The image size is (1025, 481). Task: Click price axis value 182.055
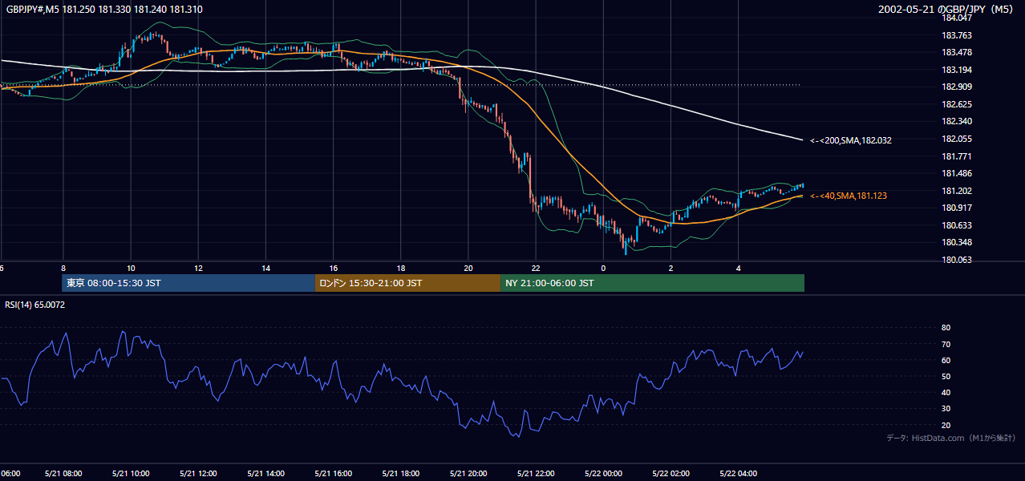[x=956, y=139]
